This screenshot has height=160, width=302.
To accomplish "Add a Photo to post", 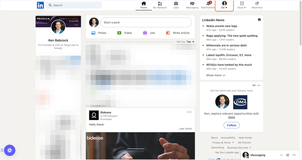I will coord(99,33).
